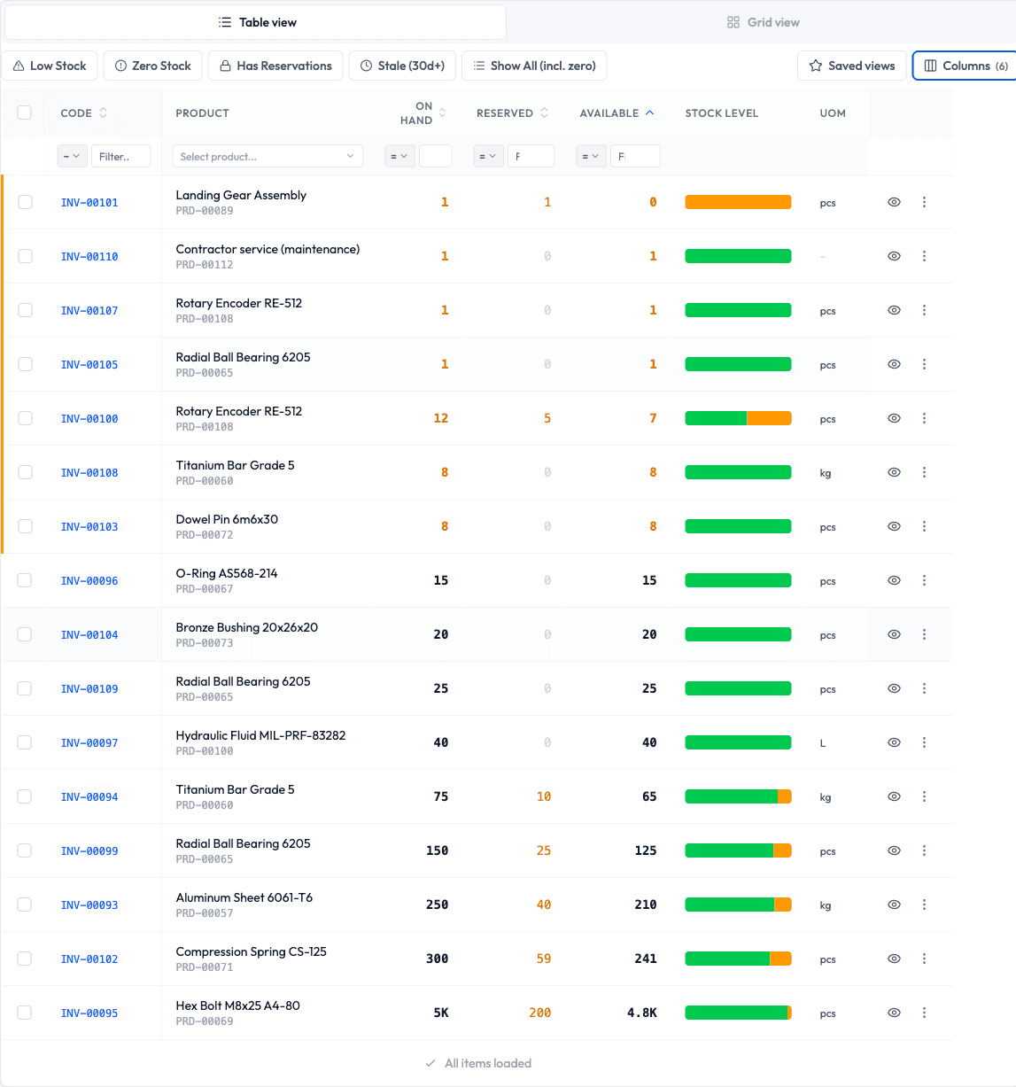Open more actions for INV-00104
Viewport: 1016px width, 1087px height.
tap(924, 634)
